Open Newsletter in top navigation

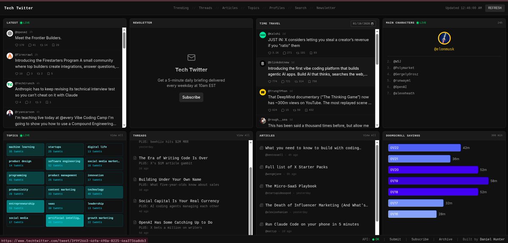click(326, 8)
